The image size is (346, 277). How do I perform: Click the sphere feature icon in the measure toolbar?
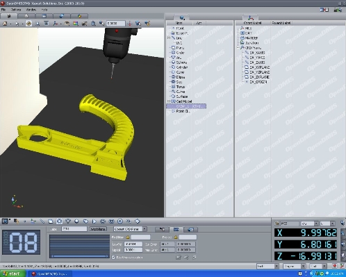76,221
